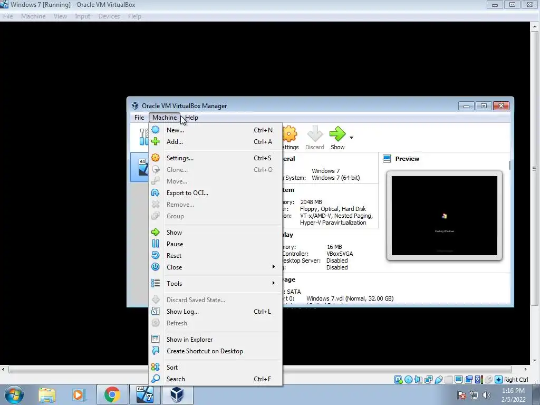Choose Add... in the Machine menu
The image size is (540, 405).
(216, 141)
